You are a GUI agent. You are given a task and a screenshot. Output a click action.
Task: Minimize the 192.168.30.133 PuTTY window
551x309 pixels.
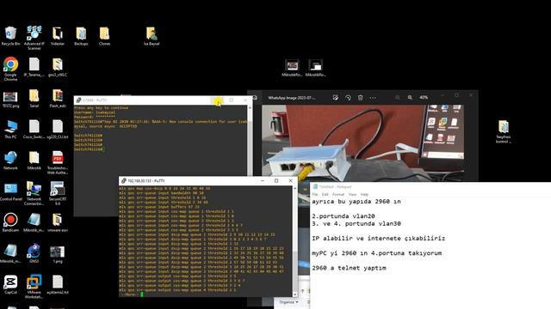[263, 181]
